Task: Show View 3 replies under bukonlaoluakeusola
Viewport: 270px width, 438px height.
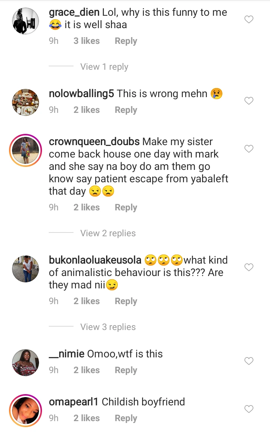Action: point(108,327)
